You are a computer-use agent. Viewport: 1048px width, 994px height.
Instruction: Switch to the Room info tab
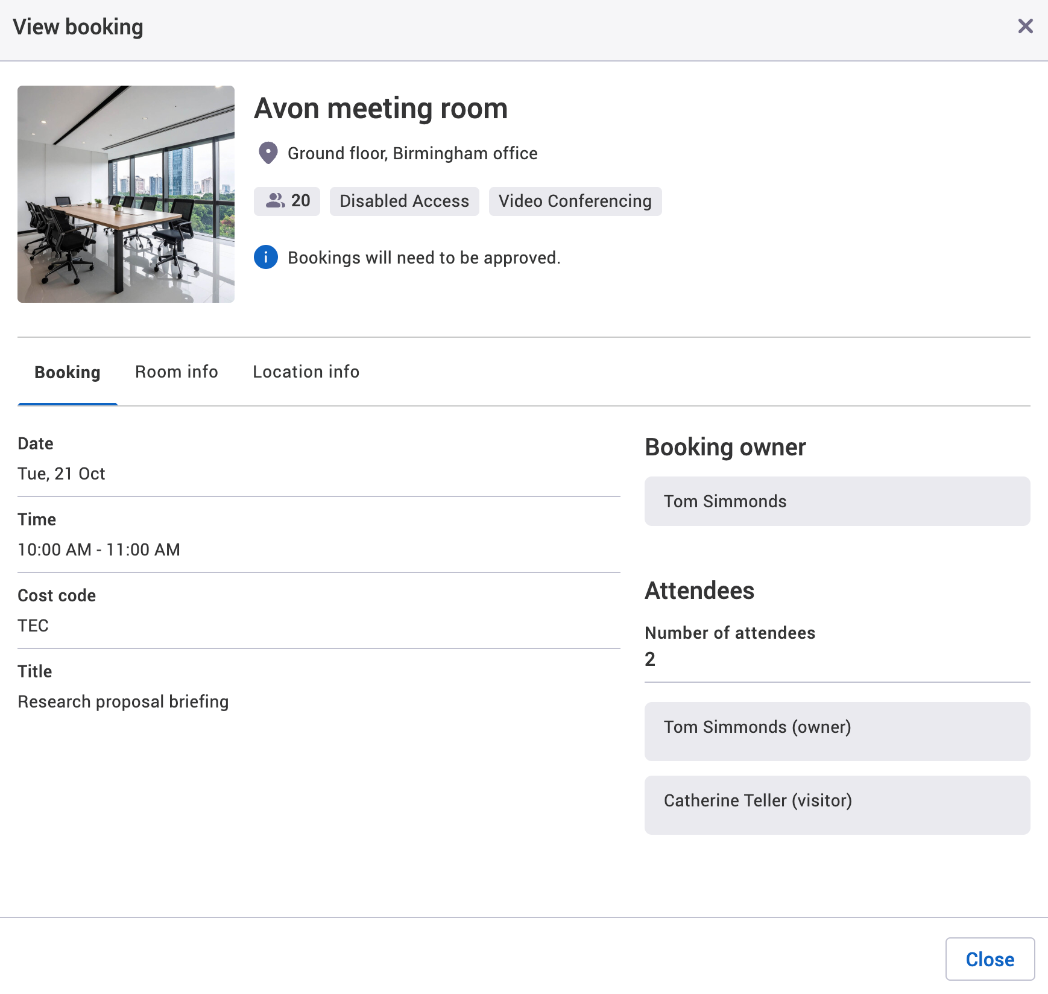point(177,372)
